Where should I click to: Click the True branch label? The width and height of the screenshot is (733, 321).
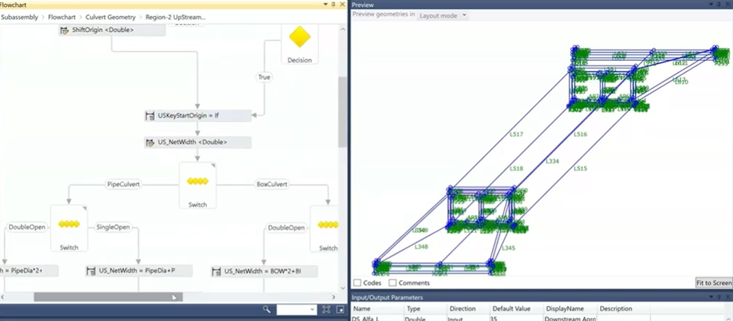264,77
